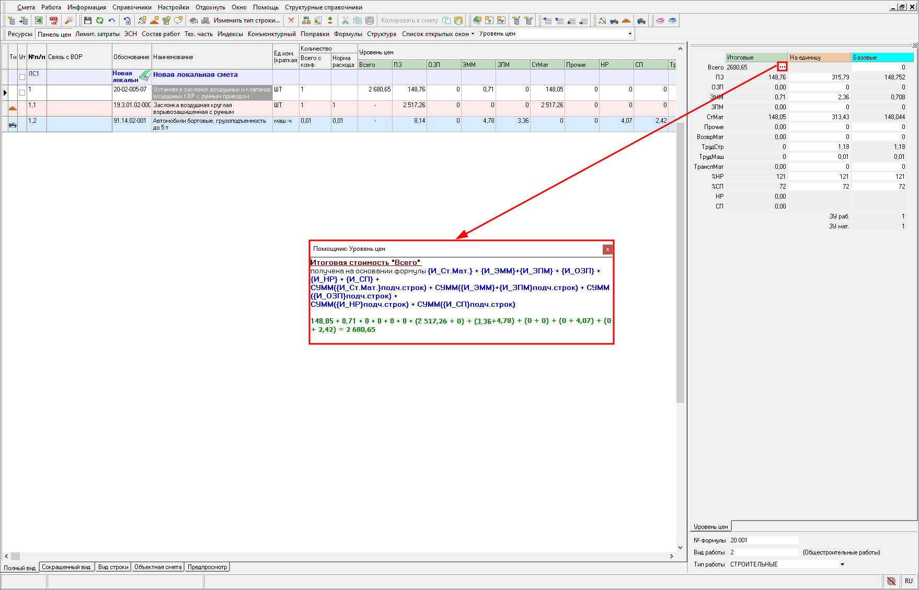Click the ellipsis button beside Всего 2680,65

pyautogui.click(x=782, y=67)
